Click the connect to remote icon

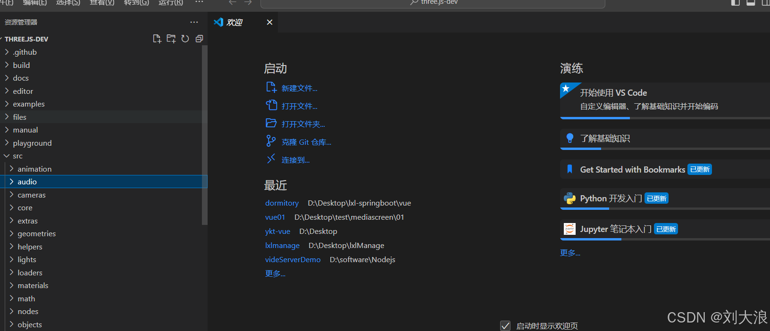[x=271, y=159]
